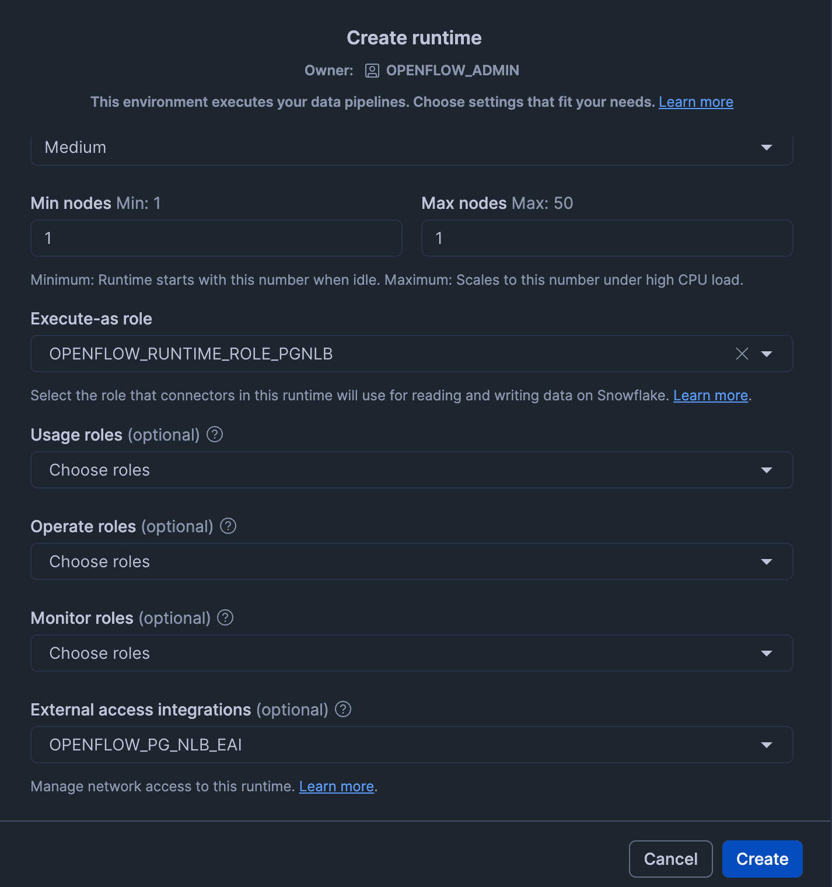Click the Cancel button

[671, 859]
